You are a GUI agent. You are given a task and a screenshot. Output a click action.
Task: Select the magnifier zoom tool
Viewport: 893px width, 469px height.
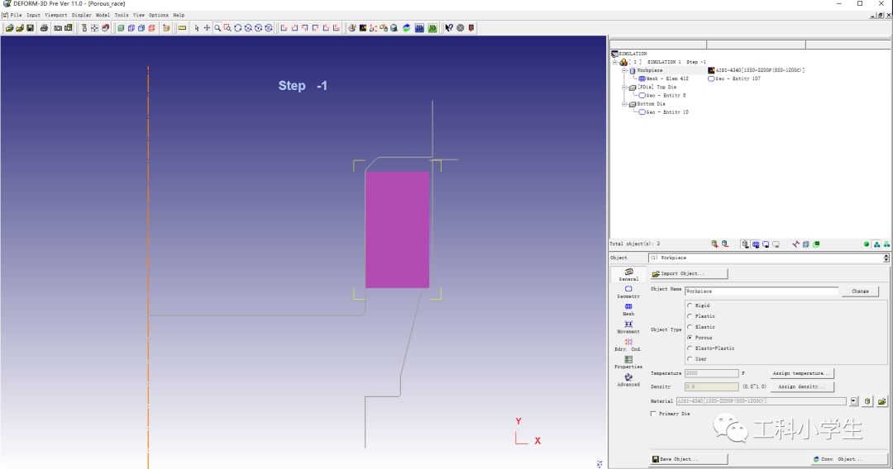click(x=217, y=28)
